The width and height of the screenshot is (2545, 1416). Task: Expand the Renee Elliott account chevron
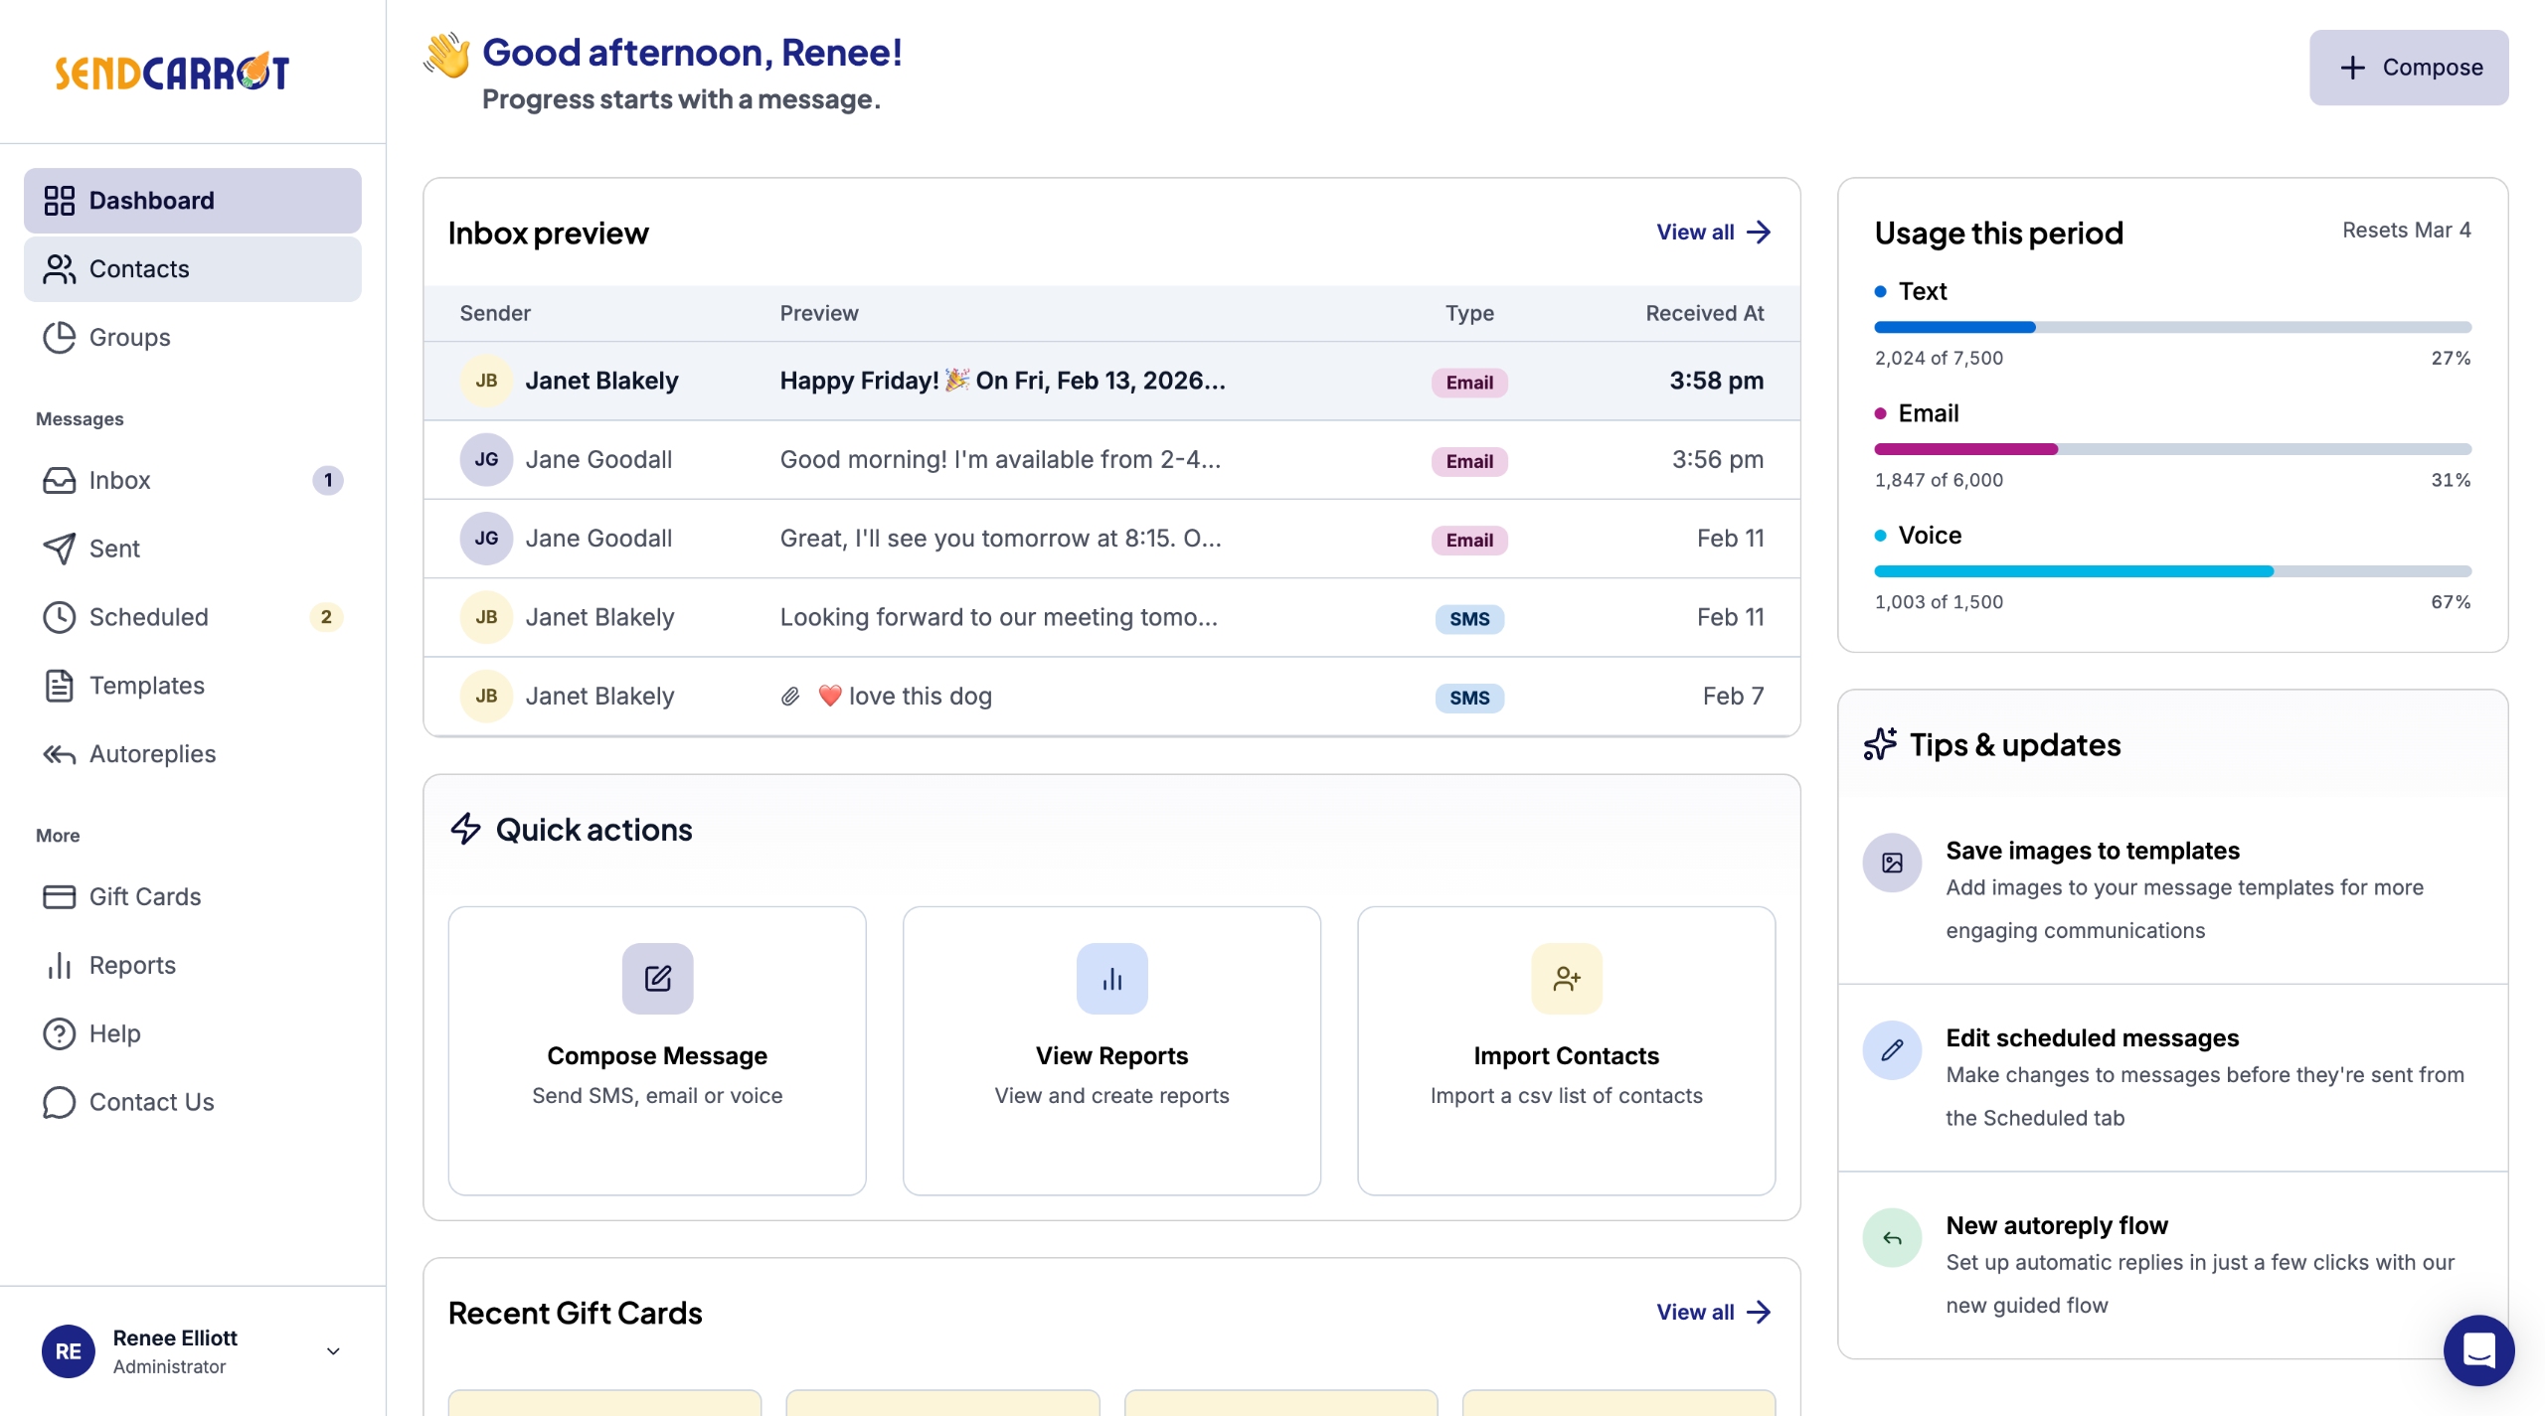(334, 1351)
